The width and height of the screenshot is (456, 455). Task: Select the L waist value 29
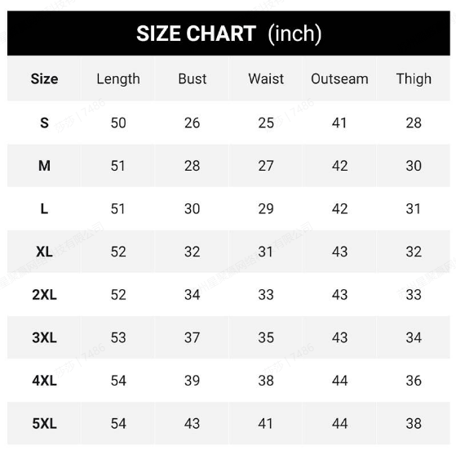point(266,209)
